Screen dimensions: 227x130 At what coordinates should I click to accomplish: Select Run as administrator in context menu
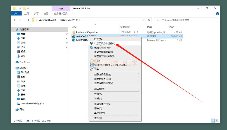click(114, 43)
